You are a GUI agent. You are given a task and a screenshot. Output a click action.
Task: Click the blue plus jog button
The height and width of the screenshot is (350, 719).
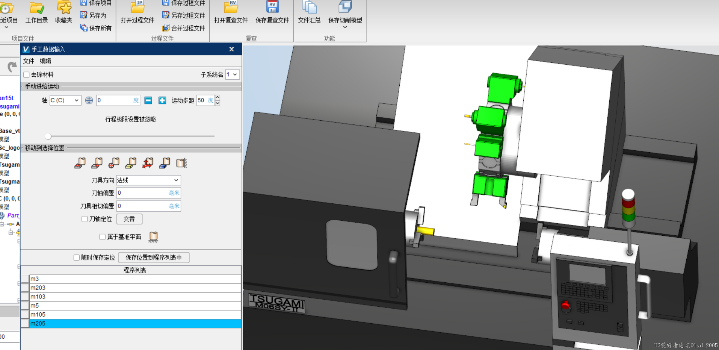tap(162, 100)
